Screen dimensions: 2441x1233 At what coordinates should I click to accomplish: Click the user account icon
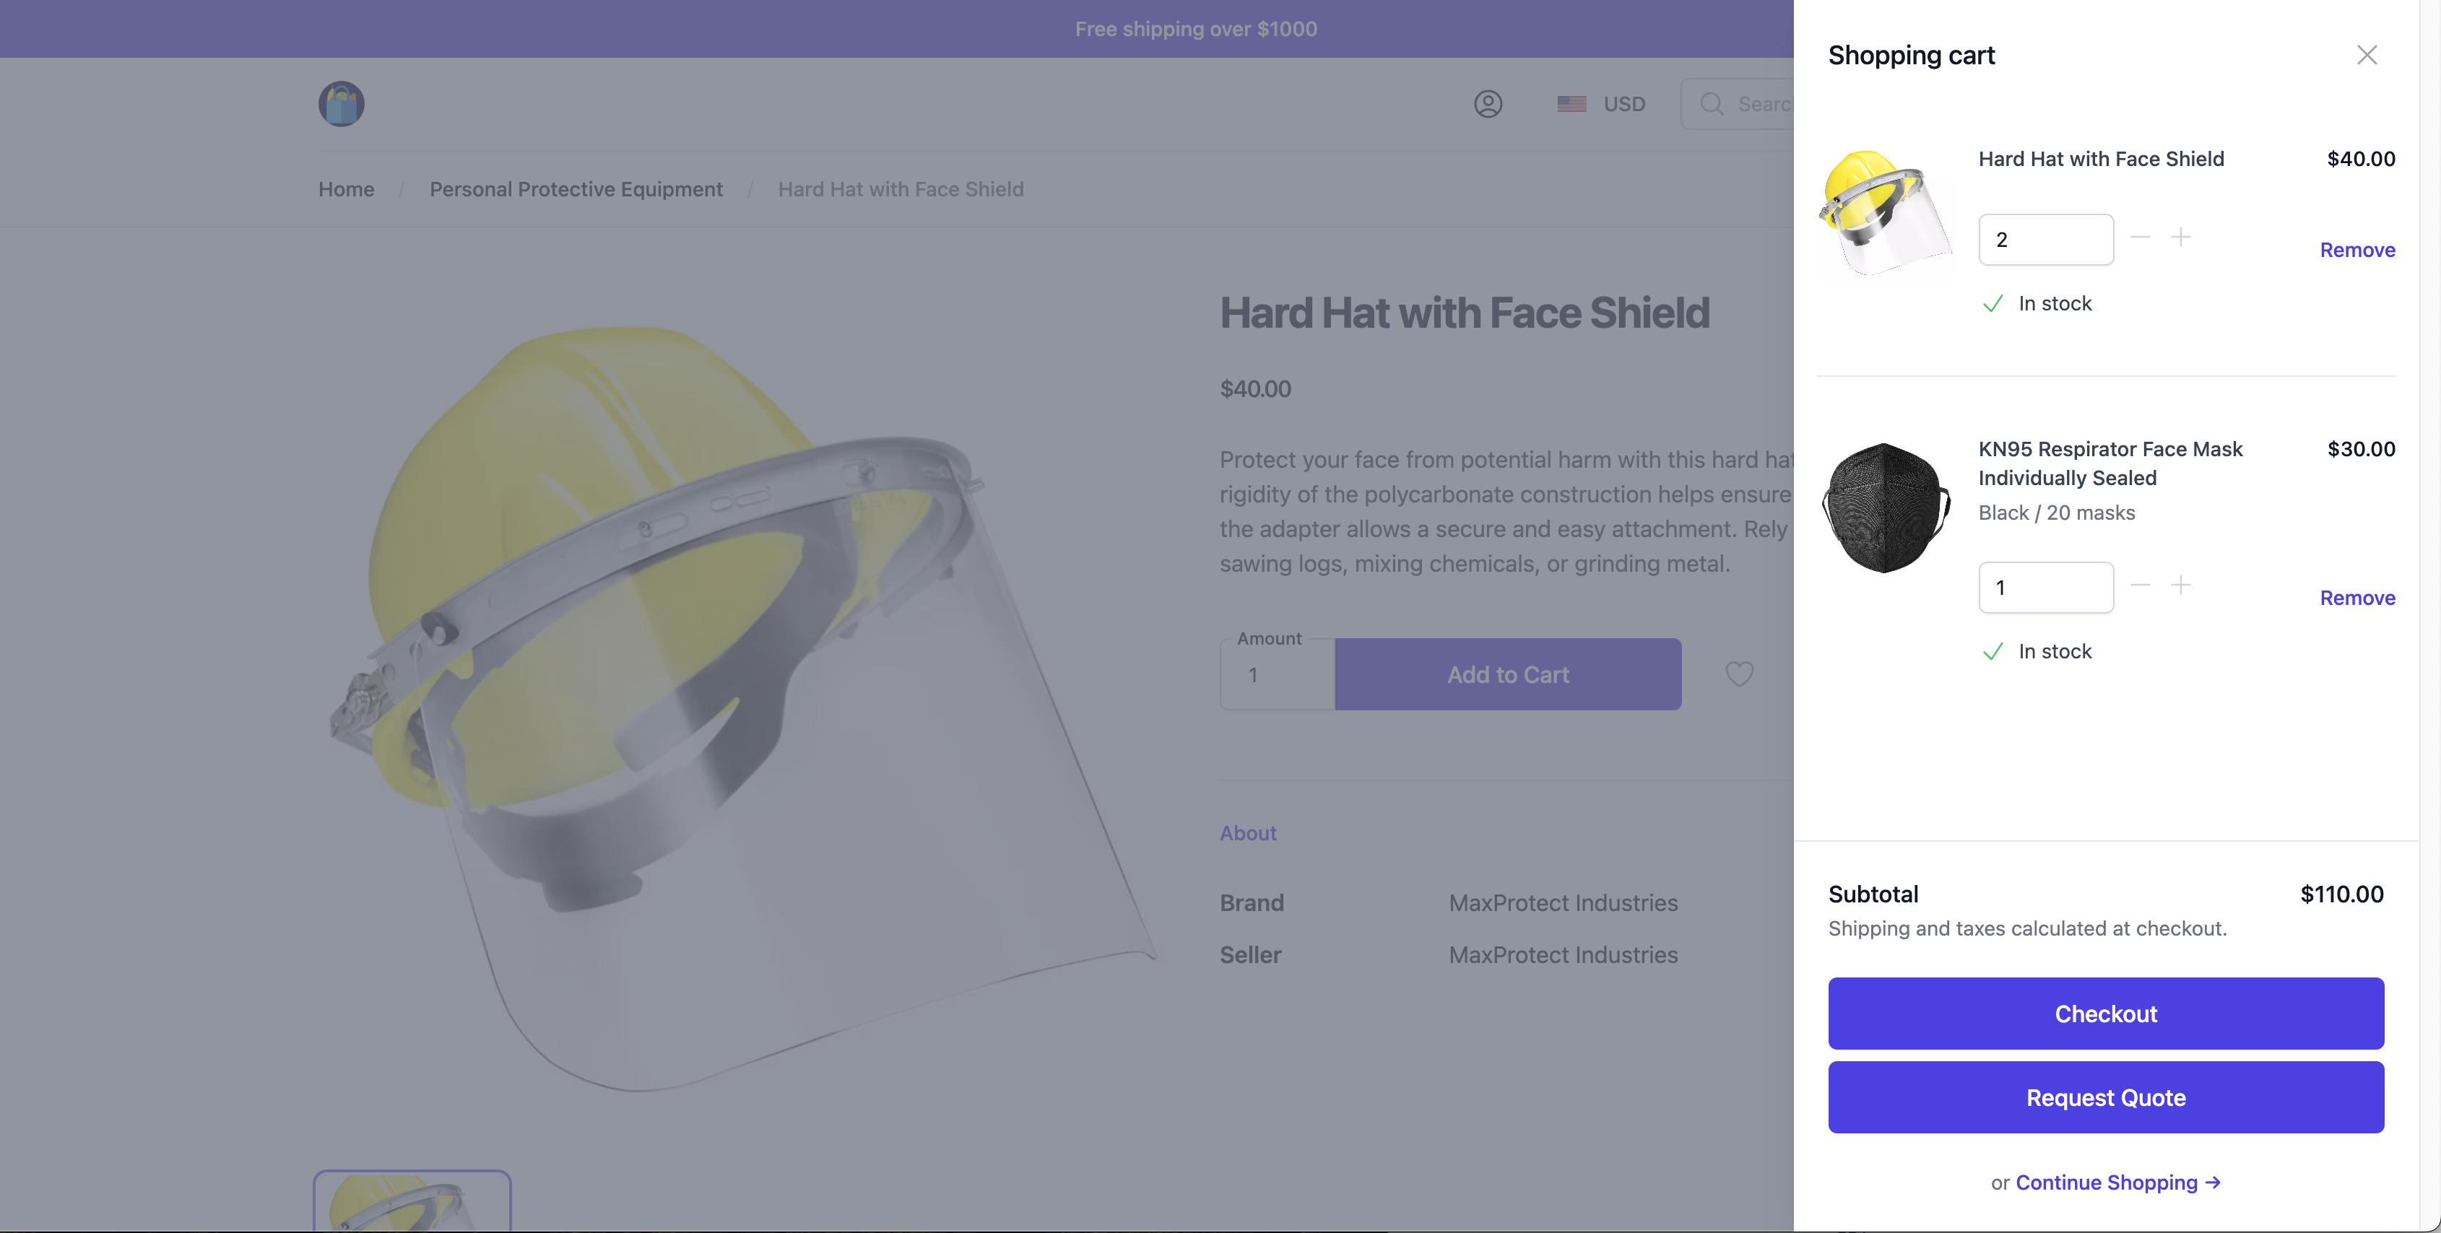click(x=1488, y=104)
